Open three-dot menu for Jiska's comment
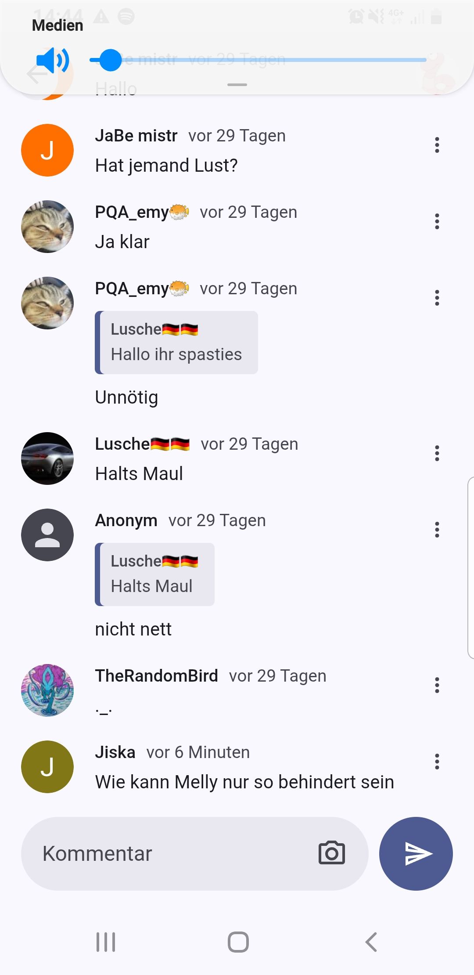474x975 pixels. coord(437,762)
